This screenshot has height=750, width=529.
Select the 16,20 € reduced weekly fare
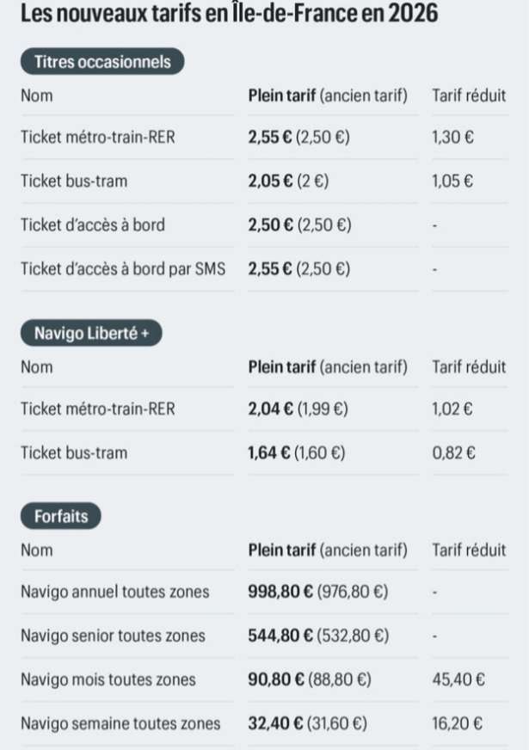tap(457, 723)
